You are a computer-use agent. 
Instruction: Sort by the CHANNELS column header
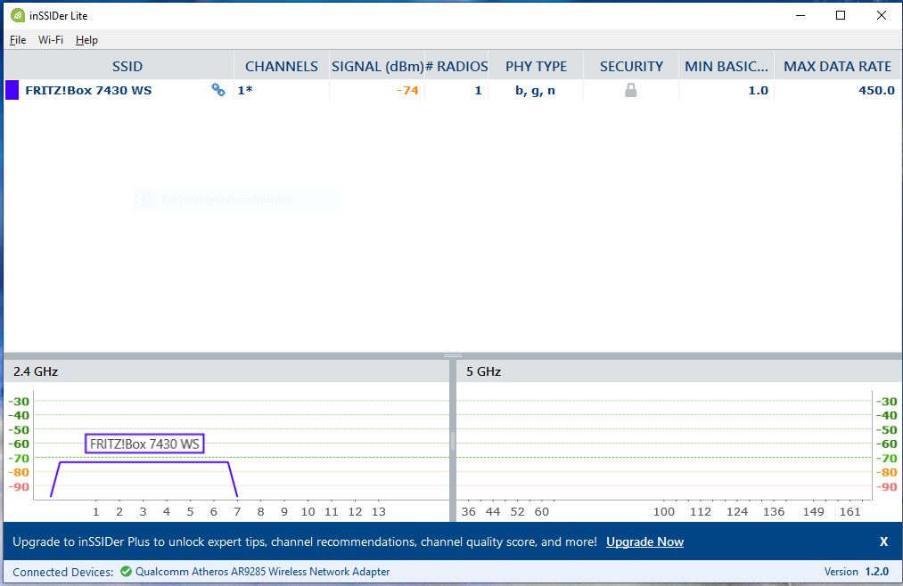click(282, 66)
